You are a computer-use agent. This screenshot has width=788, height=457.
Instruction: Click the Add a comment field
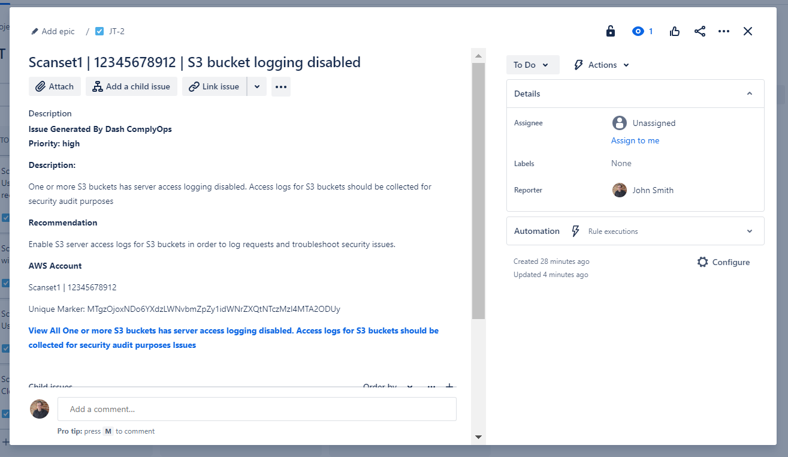click(x=256, y=409)
